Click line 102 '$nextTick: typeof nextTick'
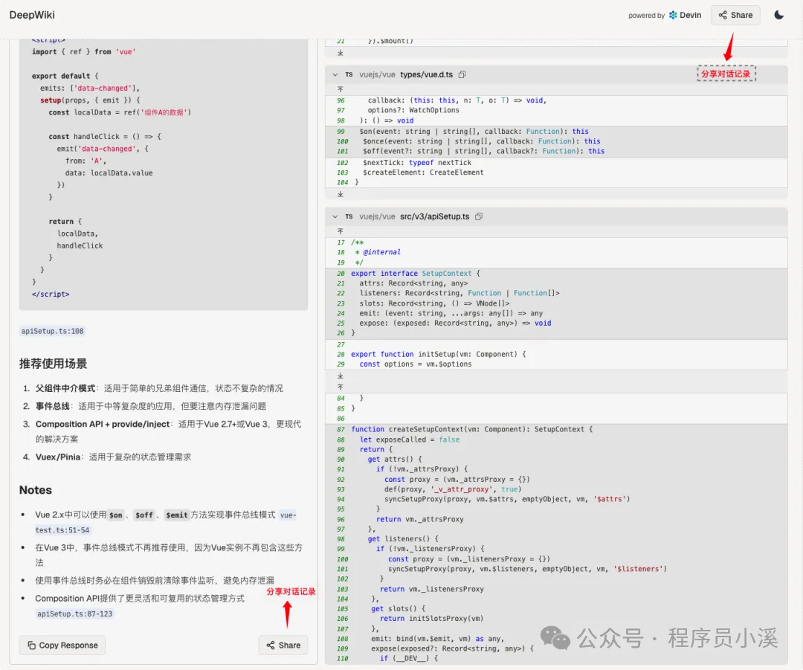This screenshot has height=670, width=803. click(x=417, y=163)
